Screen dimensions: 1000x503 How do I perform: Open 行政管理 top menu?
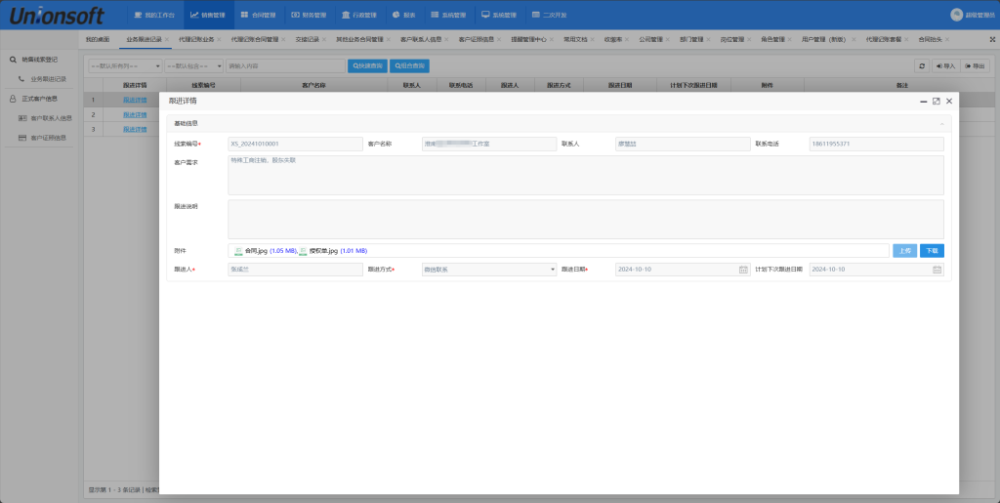click(359, 15)
